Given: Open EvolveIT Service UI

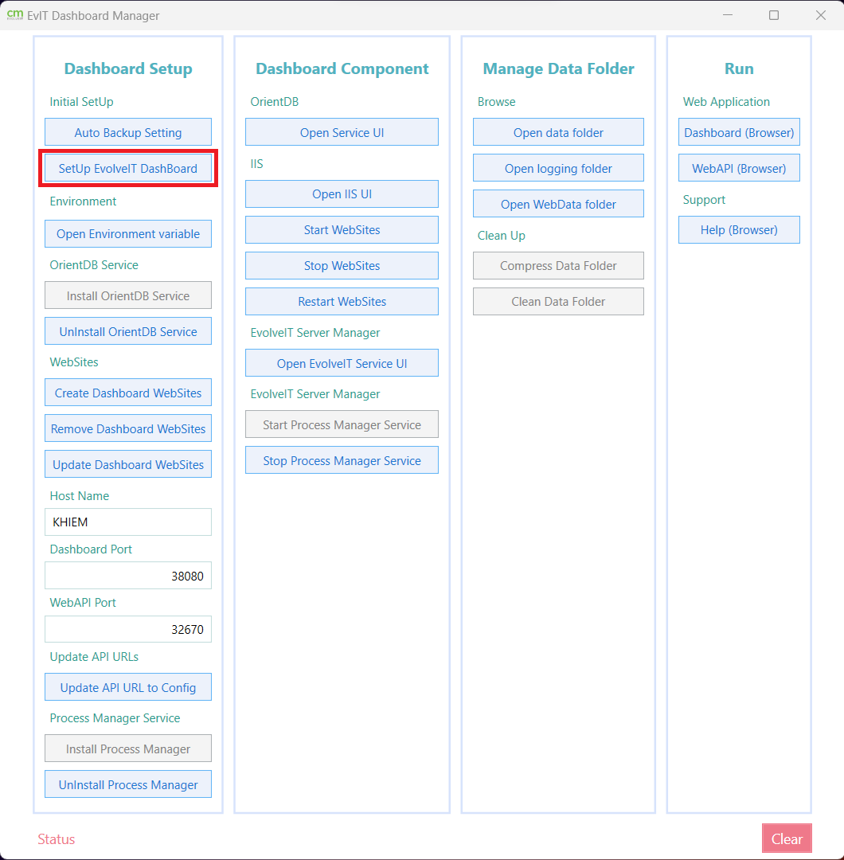Looking at the screenshot, I should [342, 362].
